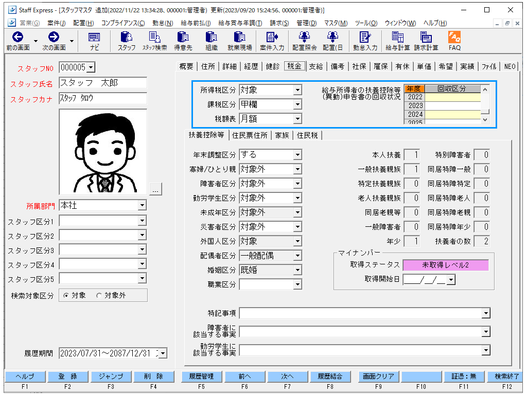The image size is (527, 395).
Task: Open the 課税区分 dropdown showing 甲欄
Action: point(297,104)
